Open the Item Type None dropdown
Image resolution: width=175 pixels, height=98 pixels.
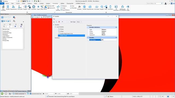(x=79, y=22)
